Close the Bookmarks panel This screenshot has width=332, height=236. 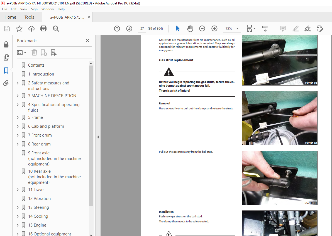[x=87, y=41]
